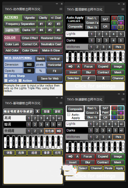
Task: Select Lights 3 in the layer mask panel
Action: pyautogui.click(x=106, y=34)
